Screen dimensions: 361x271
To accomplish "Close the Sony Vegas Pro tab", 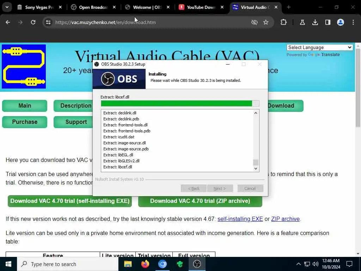I will [x=60, y=7].
